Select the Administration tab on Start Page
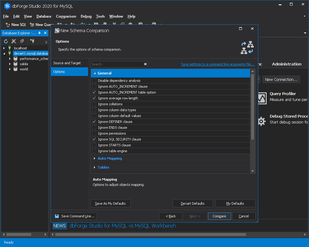Viewport: 309px width, 247px height. tap(286, 64)
